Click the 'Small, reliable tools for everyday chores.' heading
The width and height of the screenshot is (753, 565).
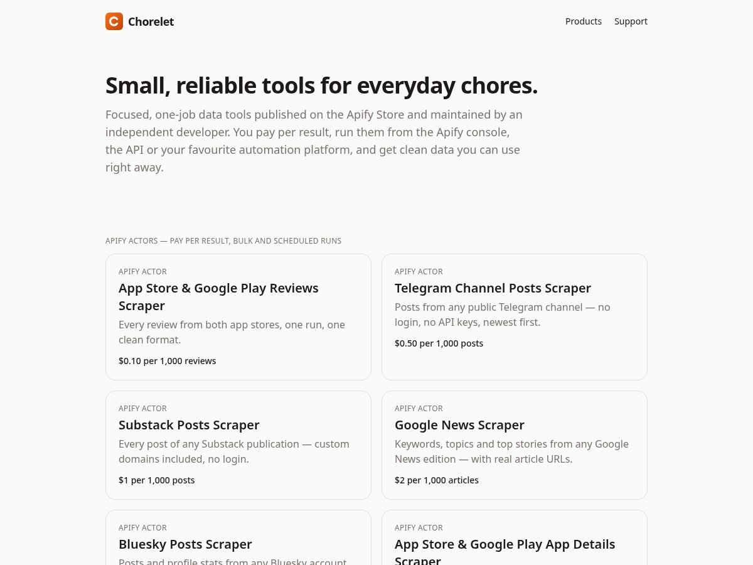(x=321, y=85)
